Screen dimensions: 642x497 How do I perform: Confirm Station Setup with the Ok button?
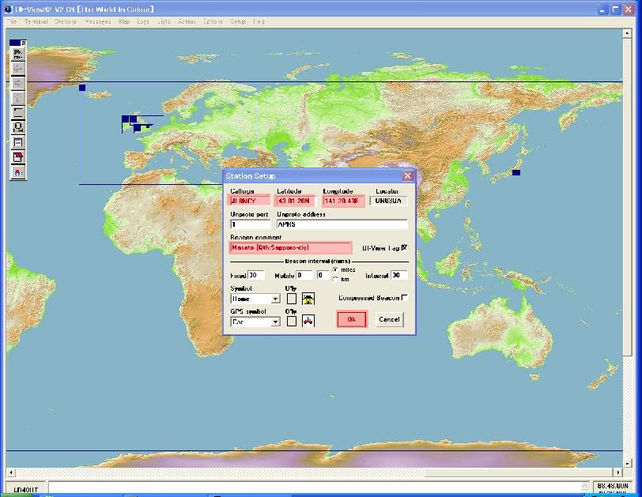352,319
